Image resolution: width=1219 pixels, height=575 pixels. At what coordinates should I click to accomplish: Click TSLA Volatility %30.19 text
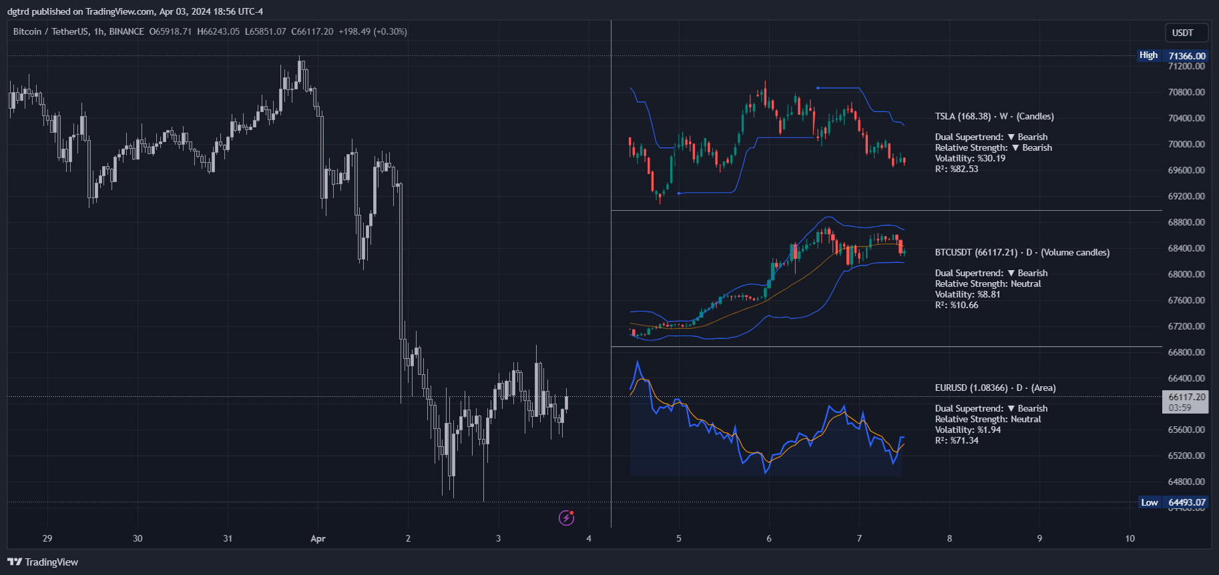coord(970,158)
